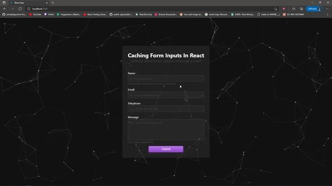Click the browser forward arrow

pyautogui.click(x=12, y=9)
